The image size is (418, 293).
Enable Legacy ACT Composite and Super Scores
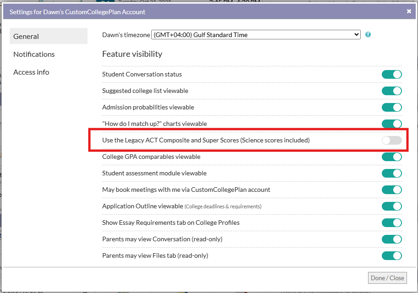tap(391, 141)
